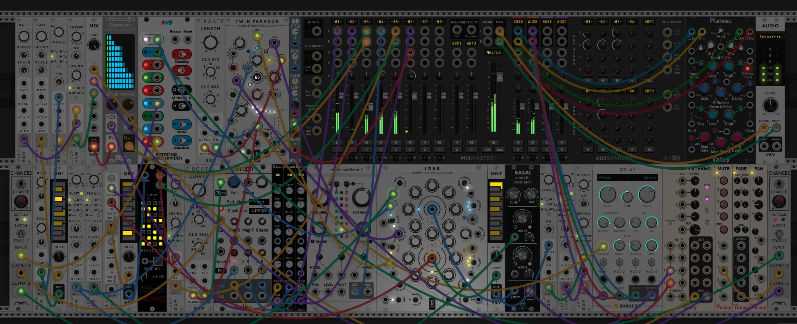Flip the Gate/Trig switch on Clock Divider
This screenshot has width=797, height=324.
[182, 71]
